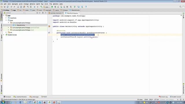The image size is (185, 104).
Task: Click the Copy toolbar icon
Action: click(x=21, y=7)
